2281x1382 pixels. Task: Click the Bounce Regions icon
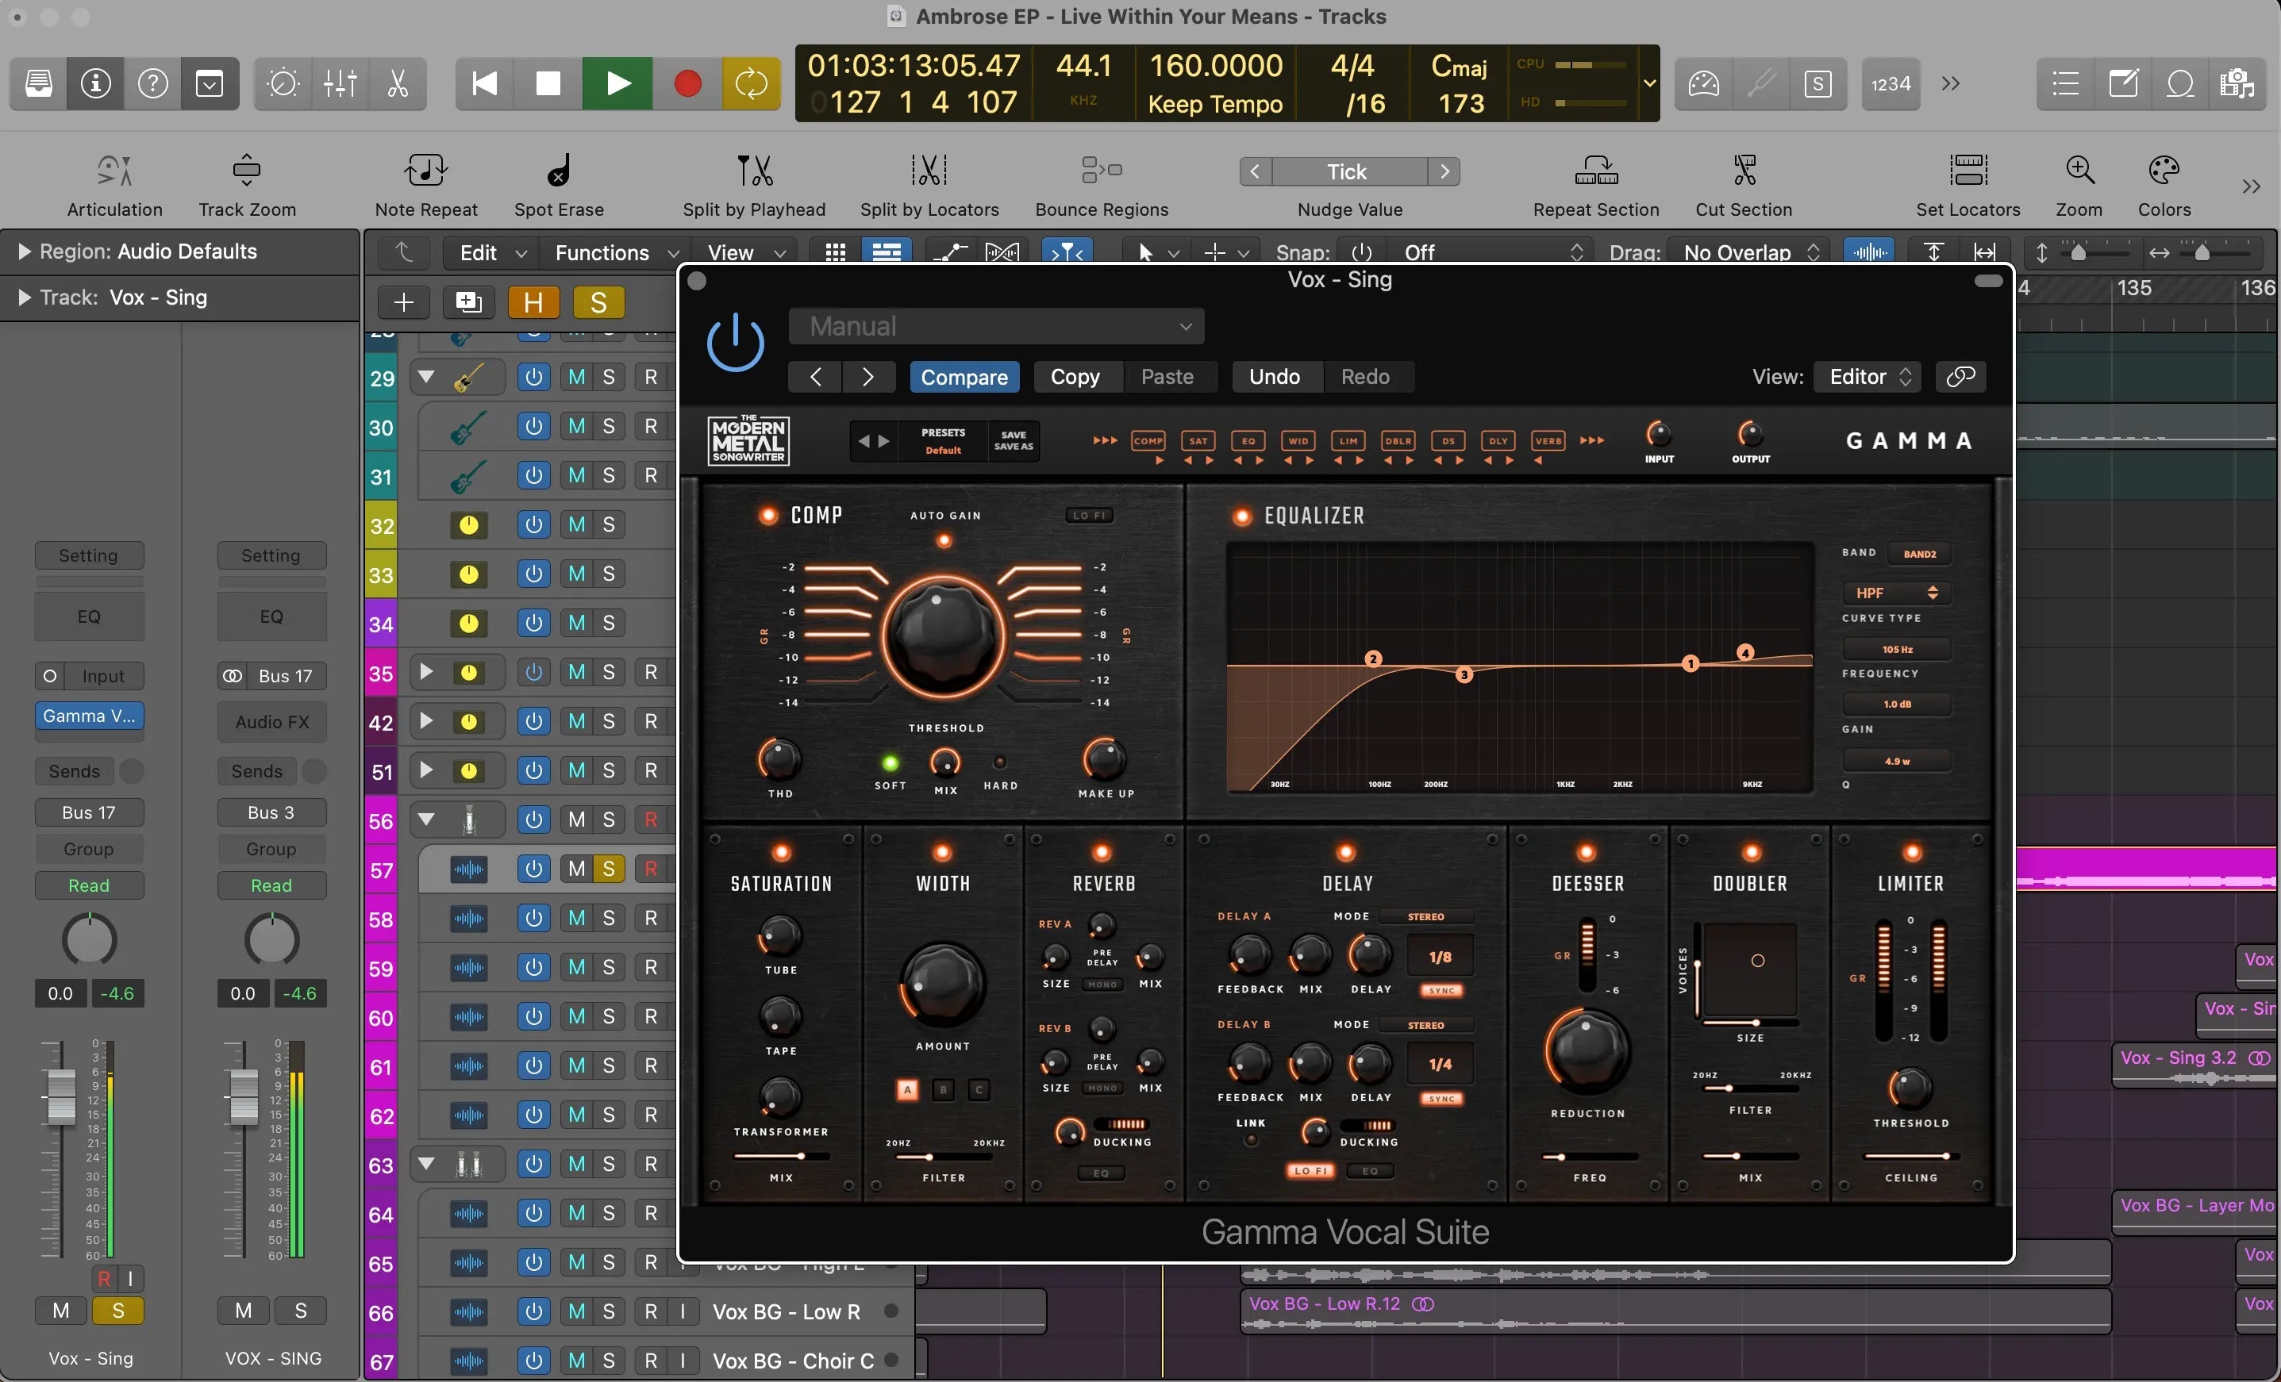(1101, 171)
